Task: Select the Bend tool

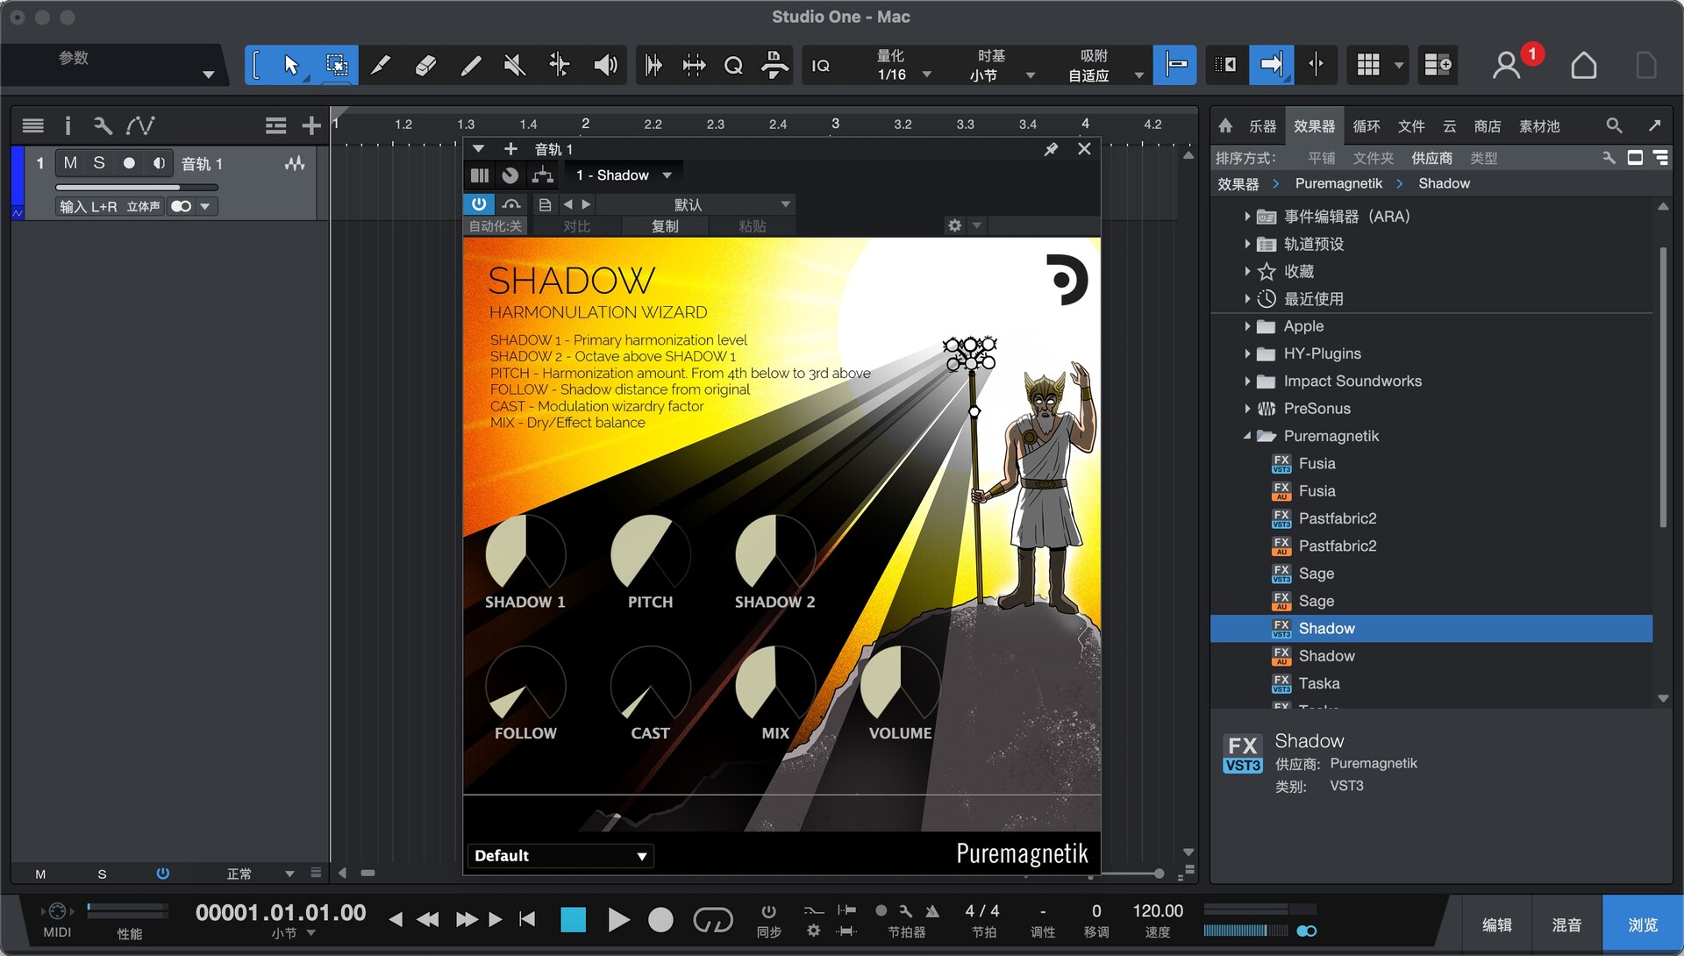Action: point(560,65)
